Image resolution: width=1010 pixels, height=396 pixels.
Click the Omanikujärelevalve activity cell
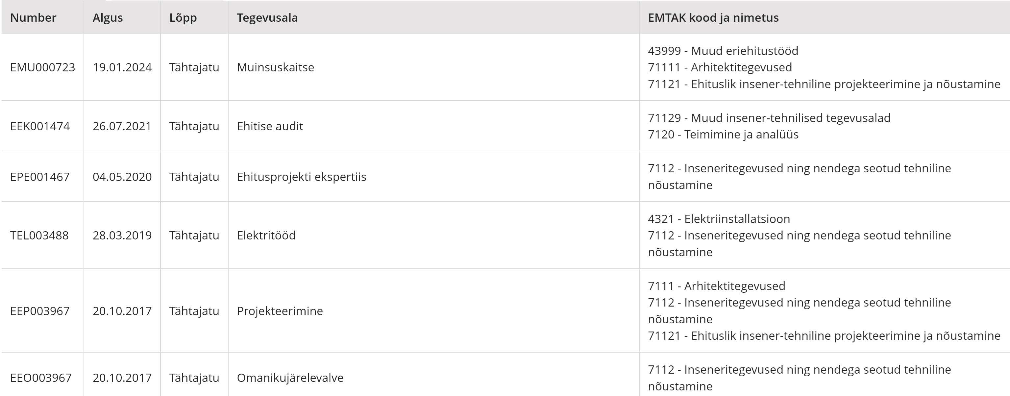[x=290, y=378]
